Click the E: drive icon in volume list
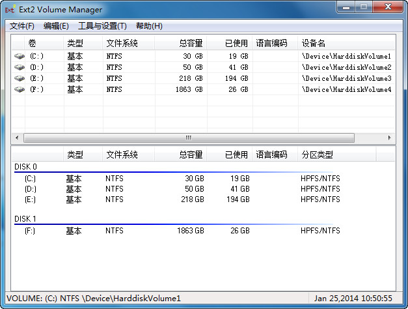This screenshot has width=408, height=309. coord(19,78)
